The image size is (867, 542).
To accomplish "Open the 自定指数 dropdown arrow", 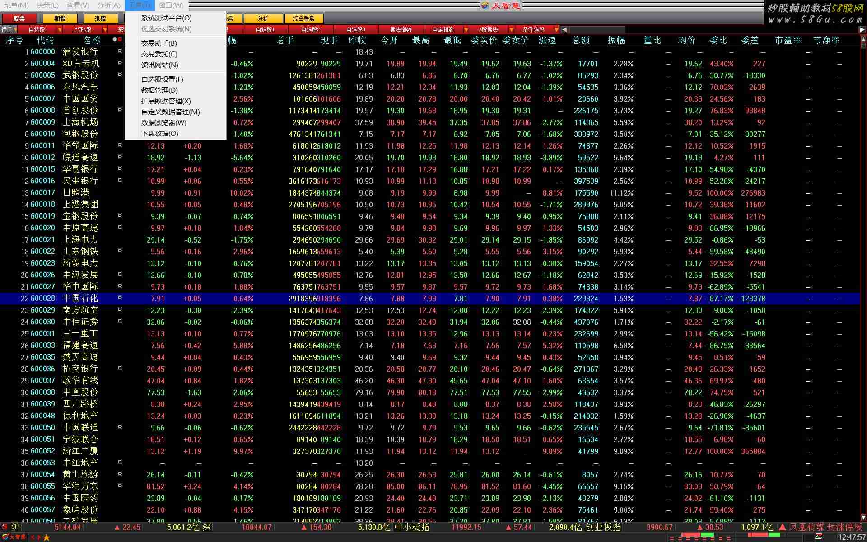I will [466, 30].
